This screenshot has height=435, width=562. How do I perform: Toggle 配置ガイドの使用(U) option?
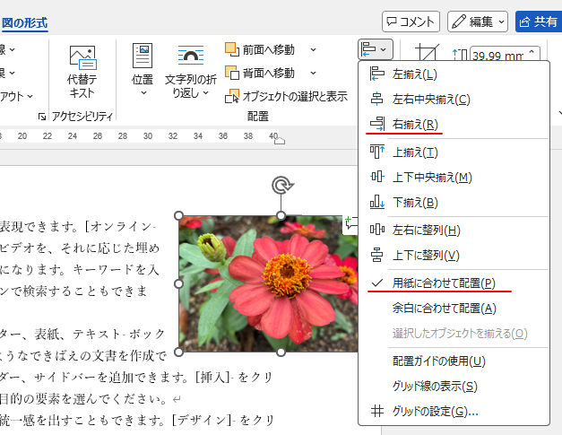pos(454,361)
